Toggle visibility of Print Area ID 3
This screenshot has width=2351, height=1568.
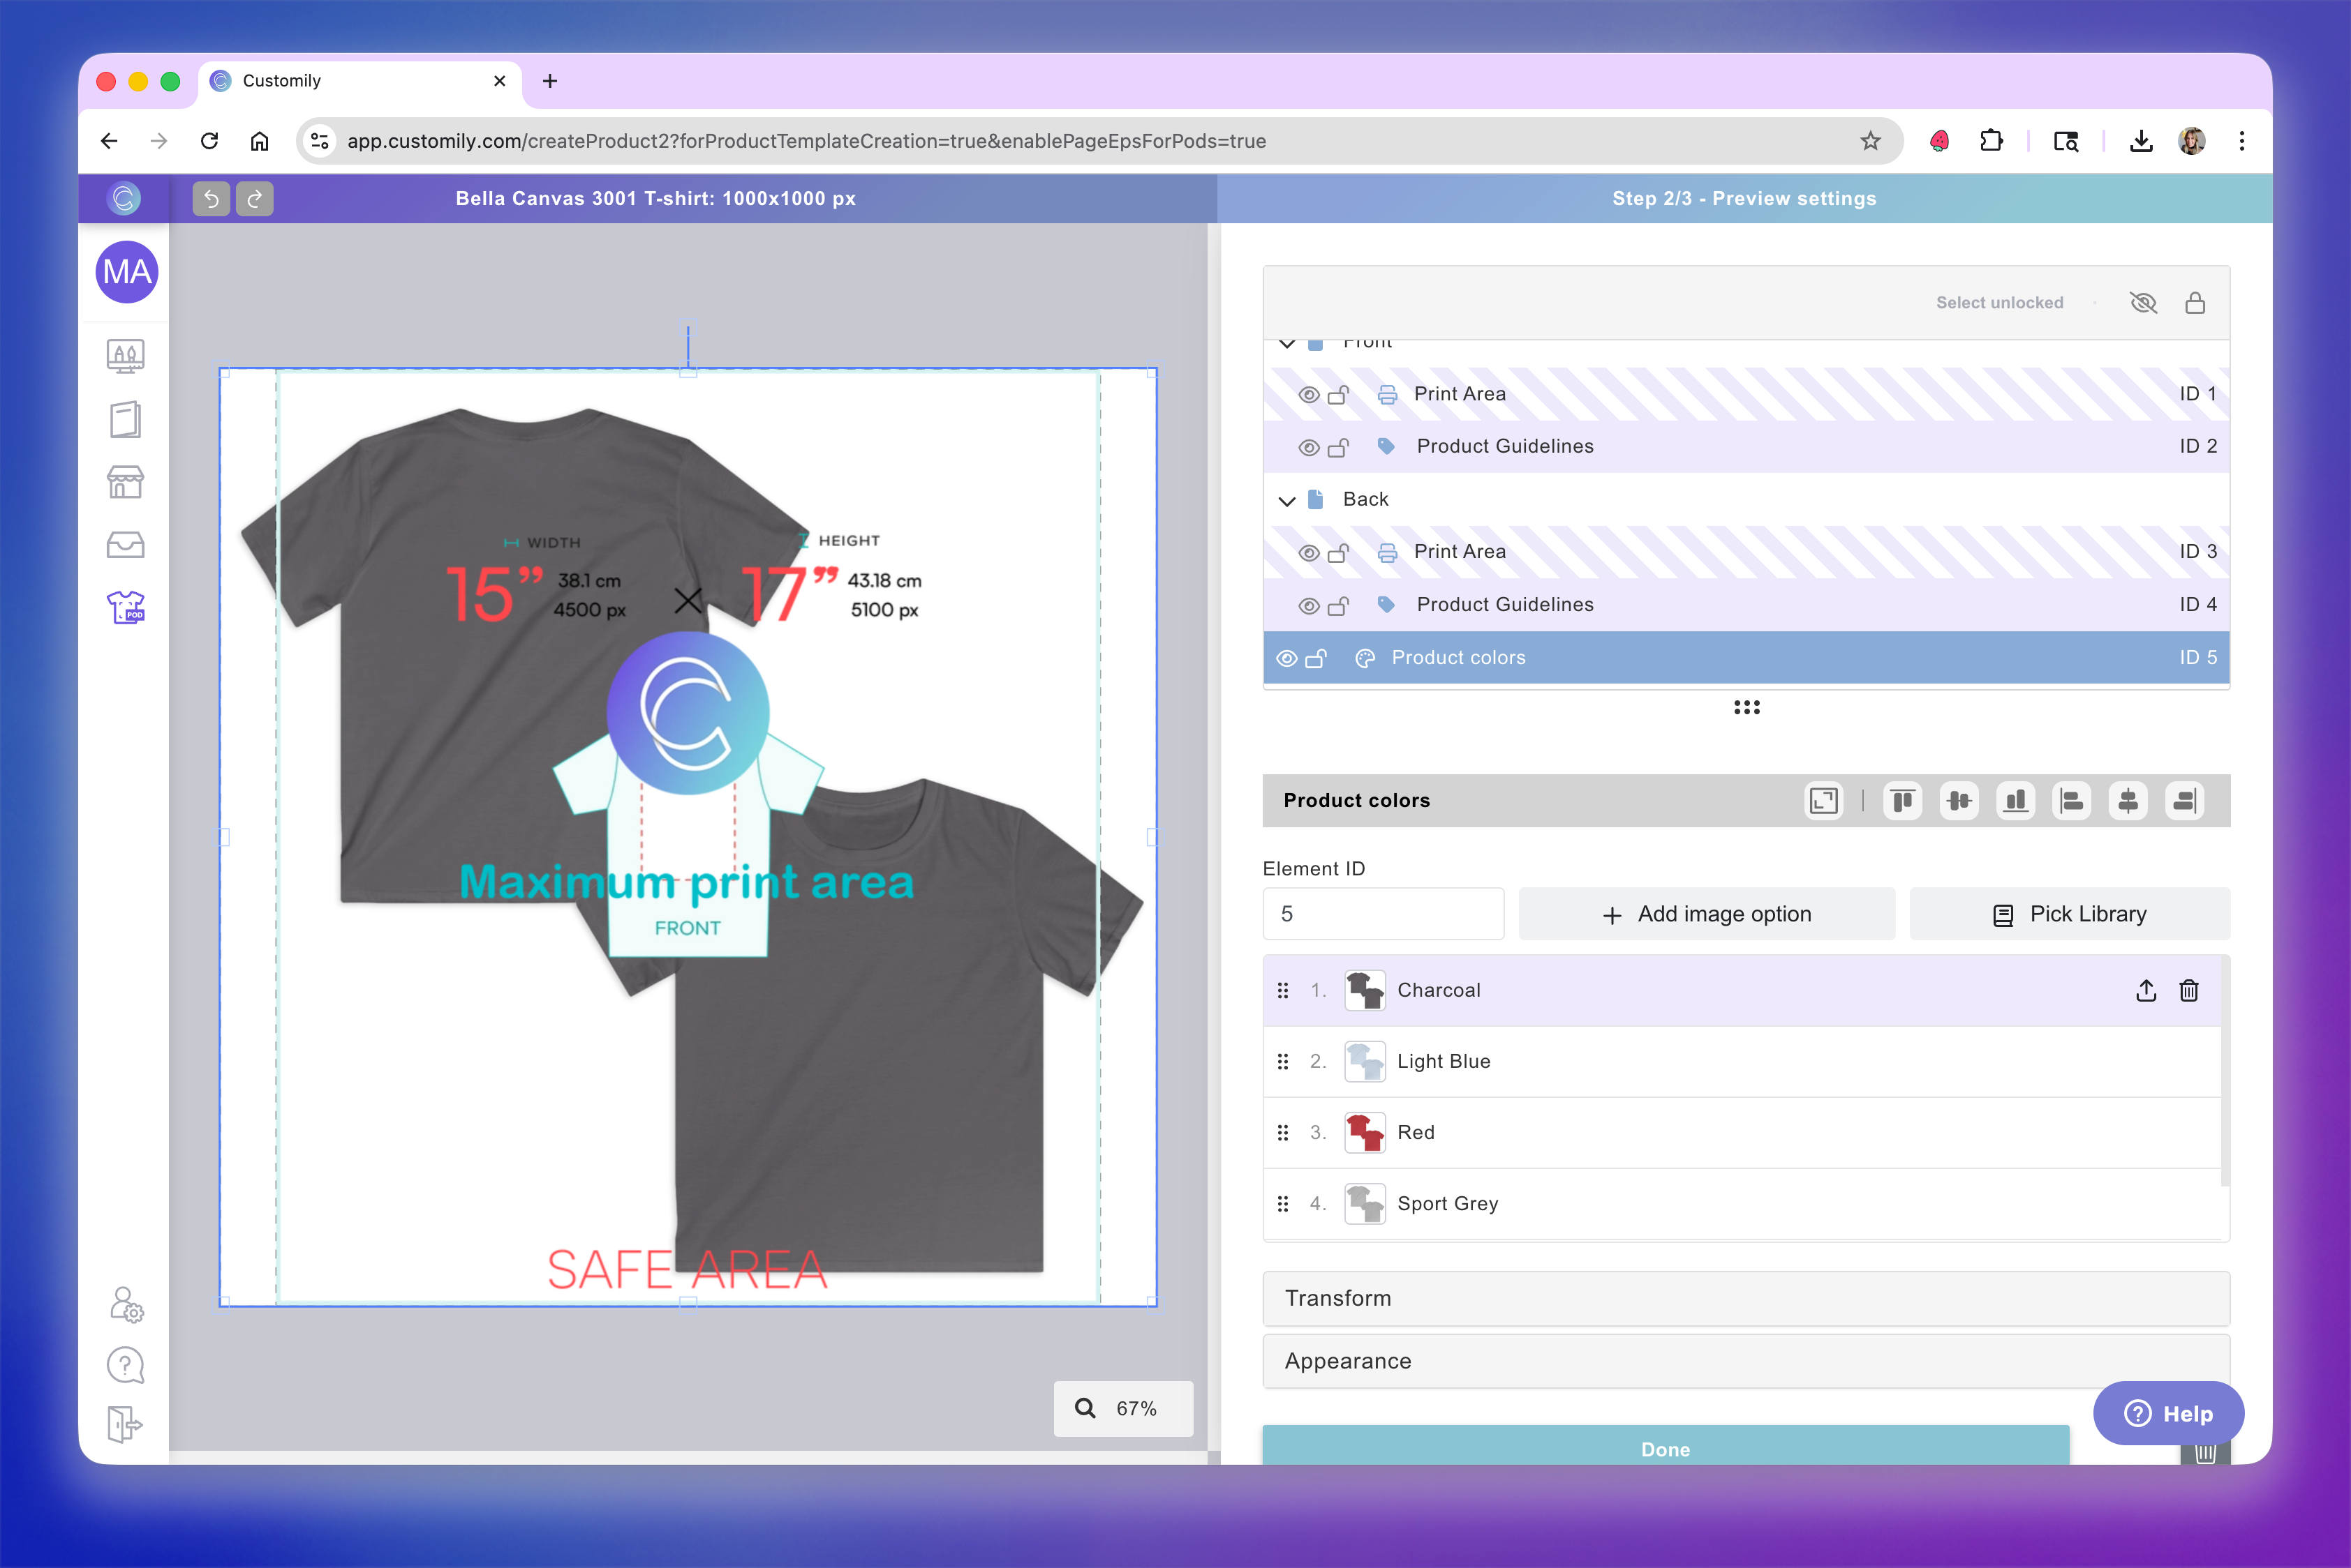point(1308,552)
